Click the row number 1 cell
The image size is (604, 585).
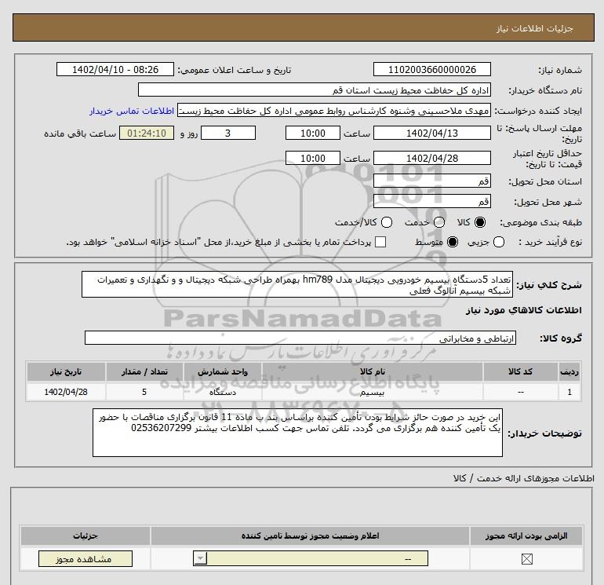(x=569, y=392)
